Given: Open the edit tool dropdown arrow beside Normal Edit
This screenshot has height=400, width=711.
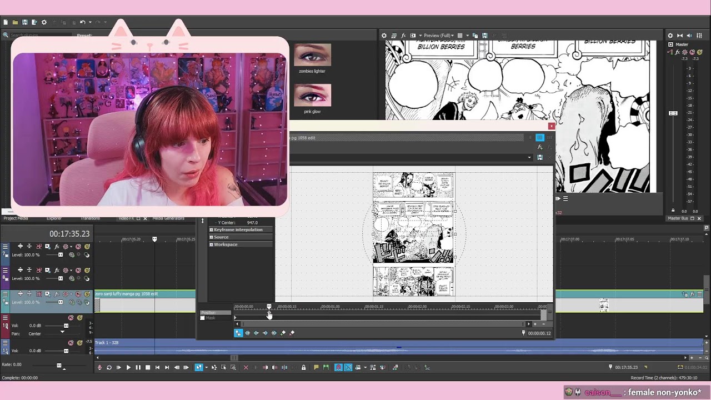Looking at the screenshot, I should (206, 367).
